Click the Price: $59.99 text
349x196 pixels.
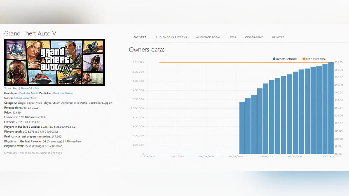click(13, 112)
